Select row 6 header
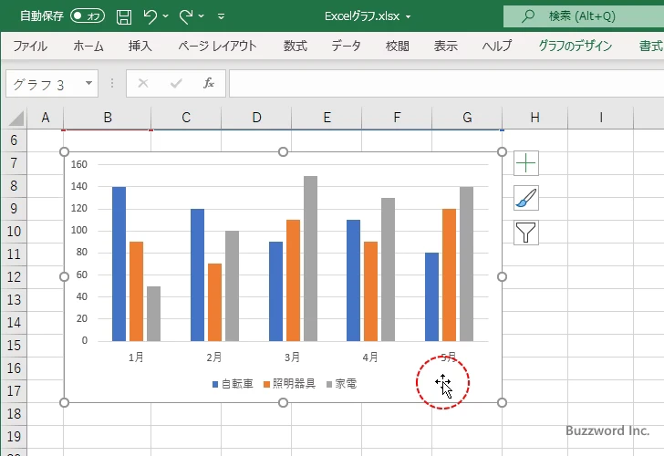The image size is (664, 456). (x=14, y=140)
